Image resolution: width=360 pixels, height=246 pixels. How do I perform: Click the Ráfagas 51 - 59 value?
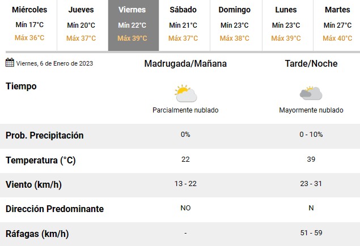click(311, 233)
